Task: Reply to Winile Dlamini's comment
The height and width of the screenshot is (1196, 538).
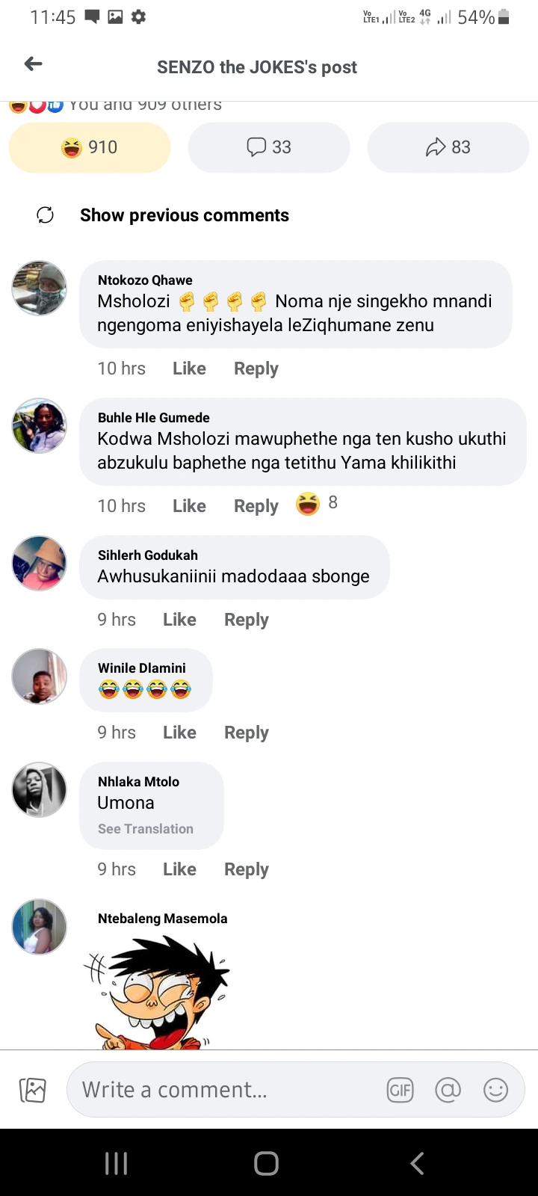Action: pos(246,733)
